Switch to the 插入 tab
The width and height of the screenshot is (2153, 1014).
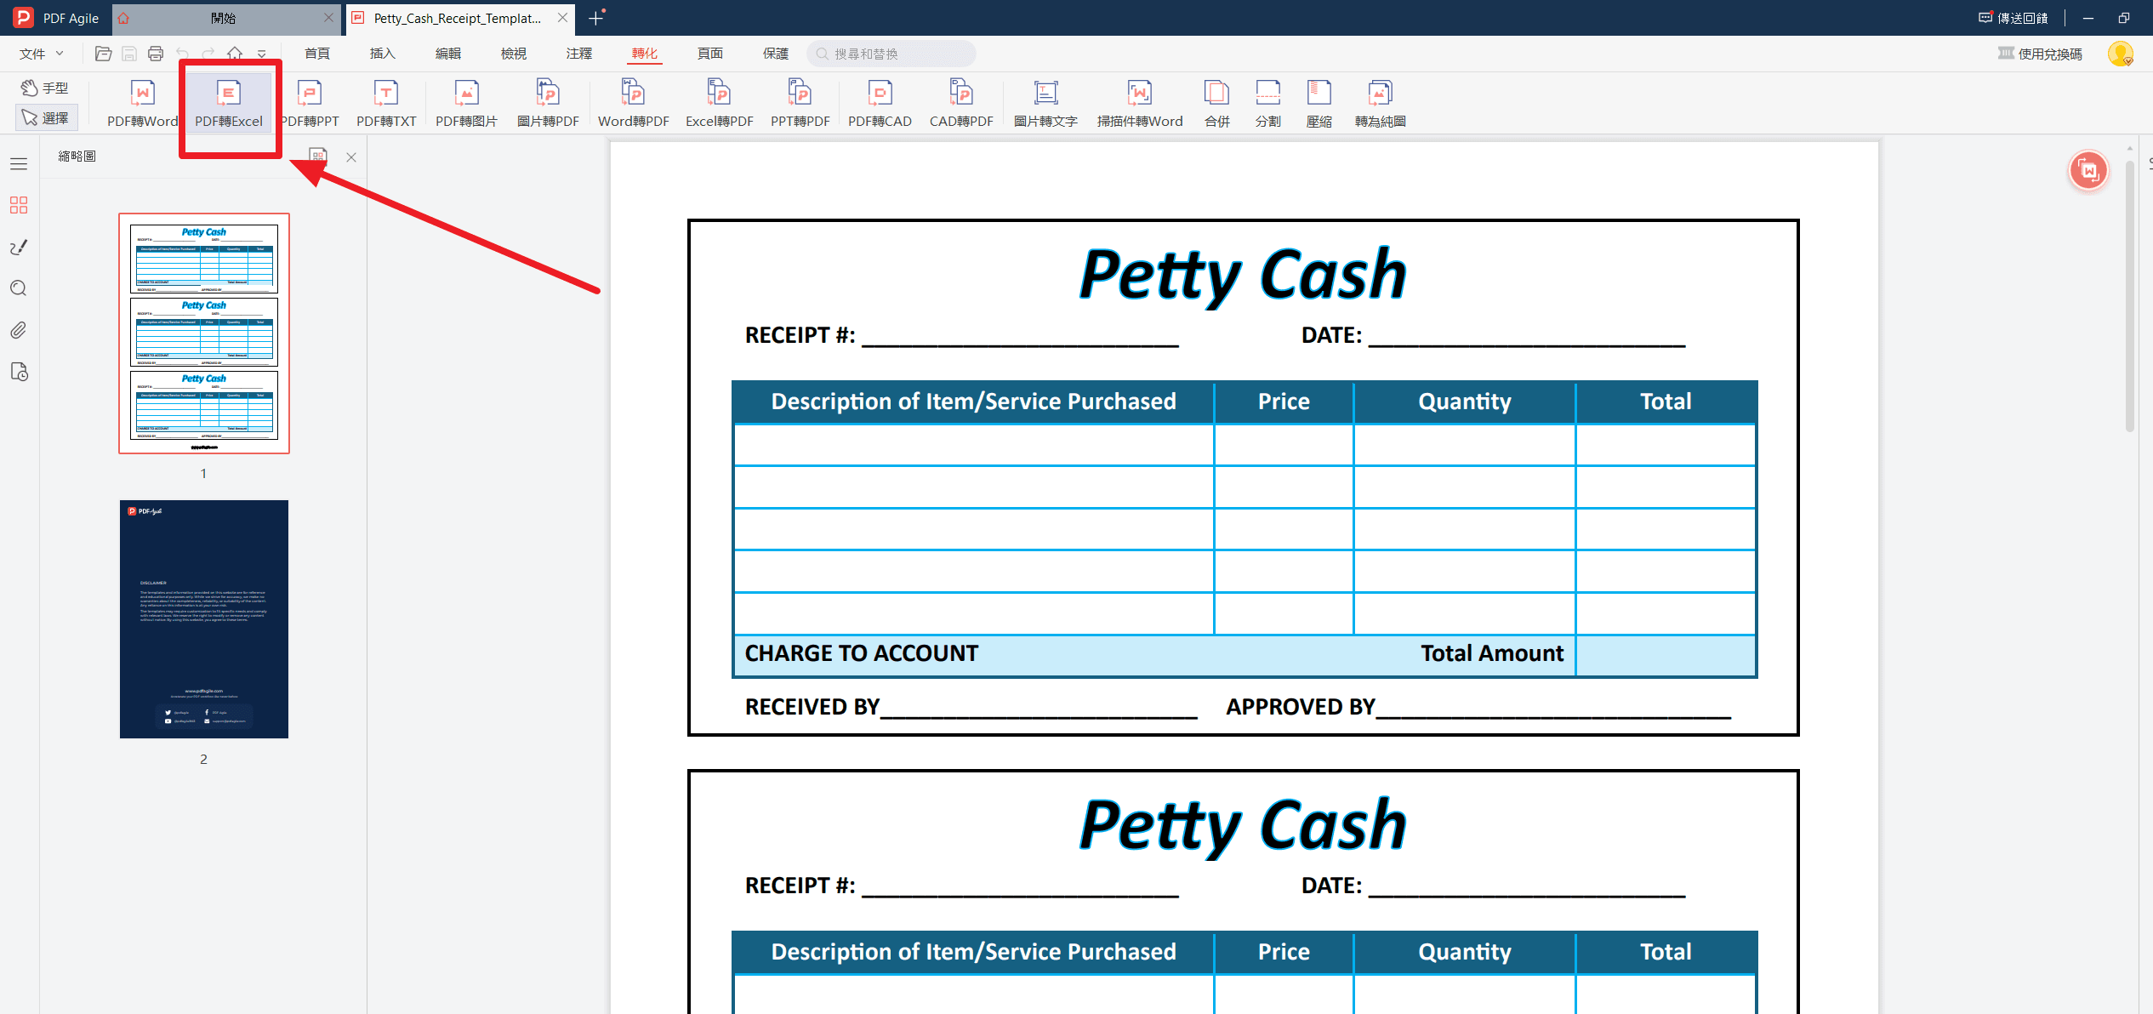[383, 54]
